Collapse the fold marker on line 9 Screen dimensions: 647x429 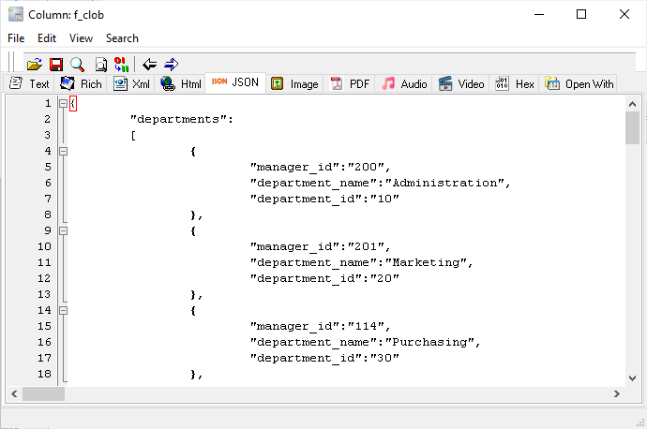coord(63,230)
